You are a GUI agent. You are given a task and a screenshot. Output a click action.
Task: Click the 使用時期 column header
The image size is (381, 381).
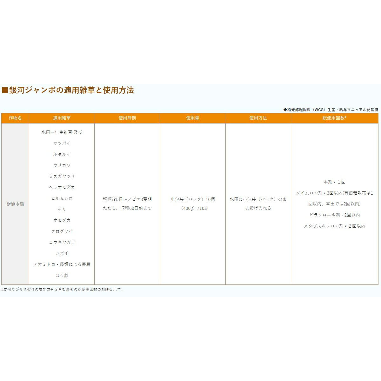click(x=127, y=118)
